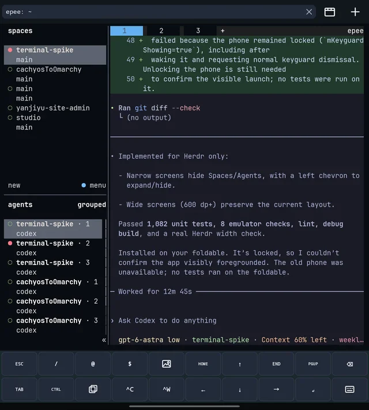369x410 pixels.
Task: Select the studio space
Action: click(x=55, y=122)
